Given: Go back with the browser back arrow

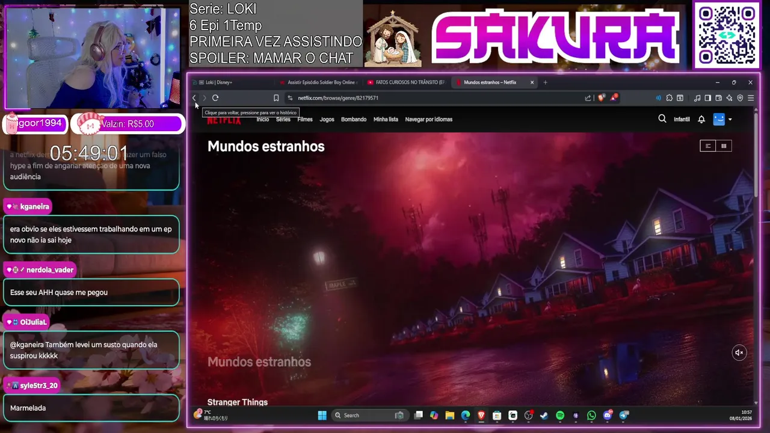Looking at the screenshot, I should 194,98.
